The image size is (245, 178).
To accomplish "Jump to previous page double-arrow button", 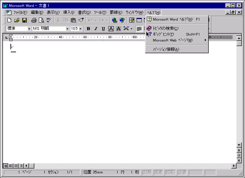I will (239, 150).
